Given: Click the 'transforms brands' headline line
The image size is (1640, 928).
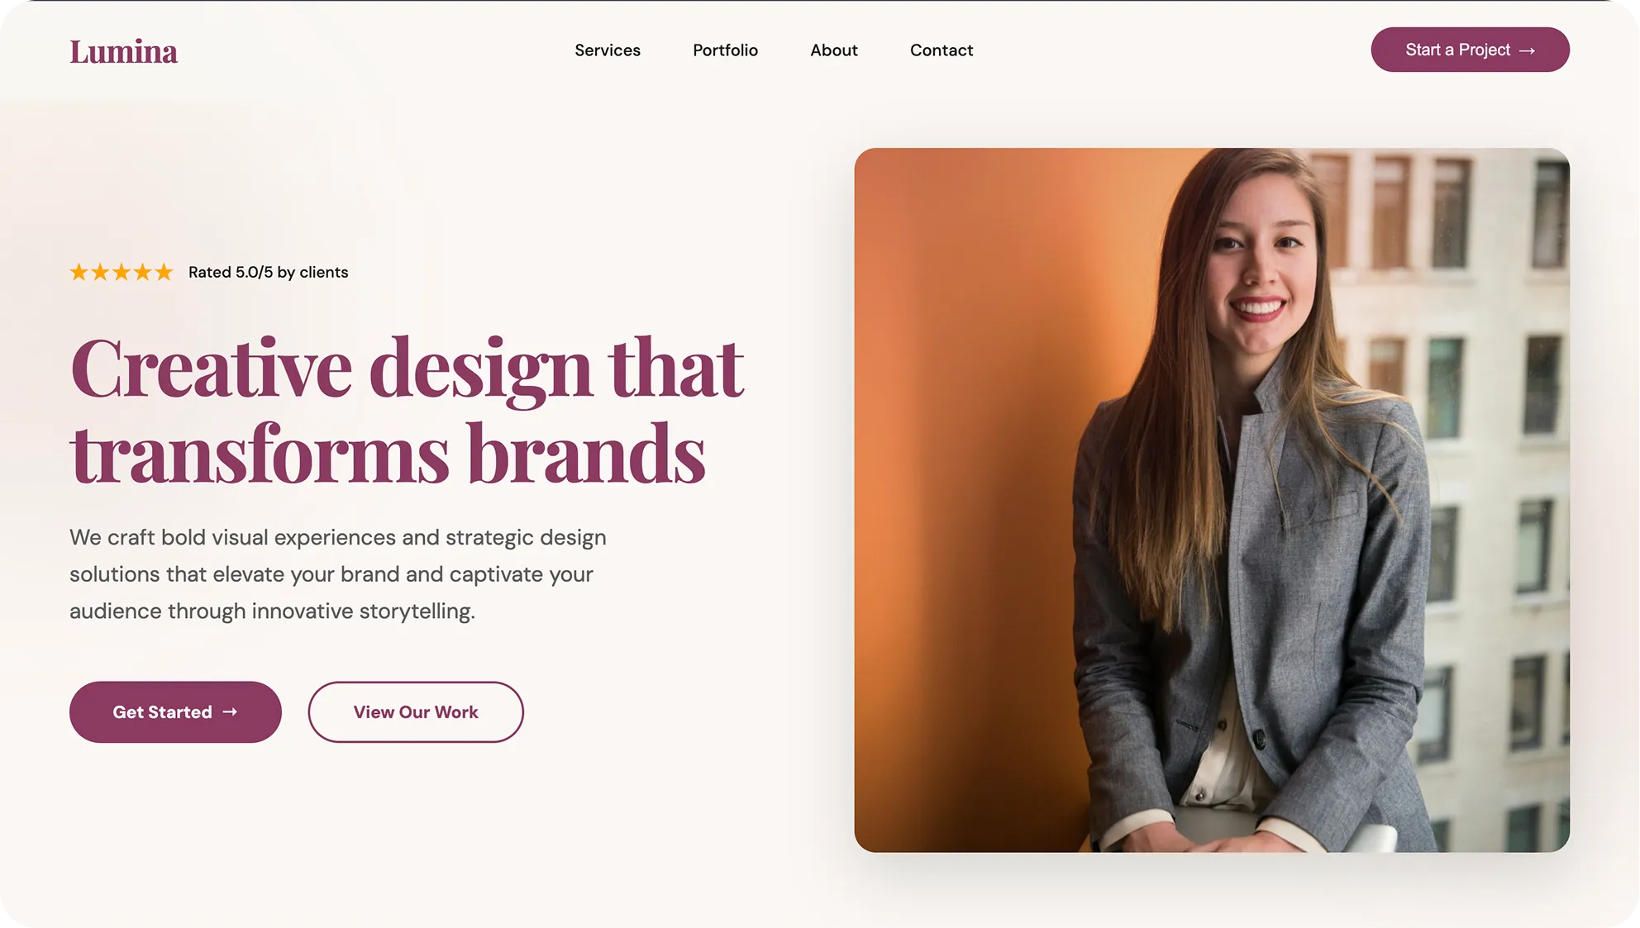Looking at the screenshot, I should [x=388, y=454].
